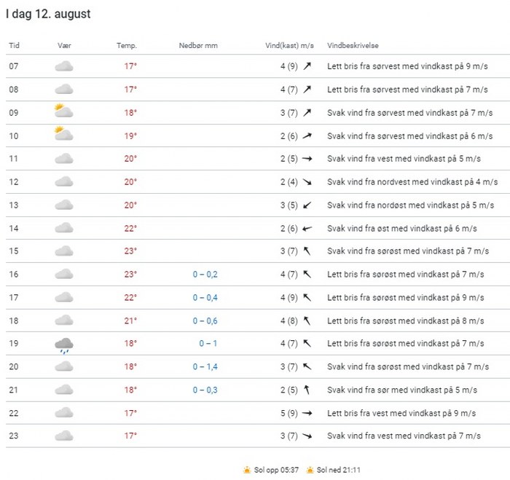This screenshot has height=480, width=510.
Task: Click the sunrise sun icon
Action: pyautogui.click(x=248, y=470)
